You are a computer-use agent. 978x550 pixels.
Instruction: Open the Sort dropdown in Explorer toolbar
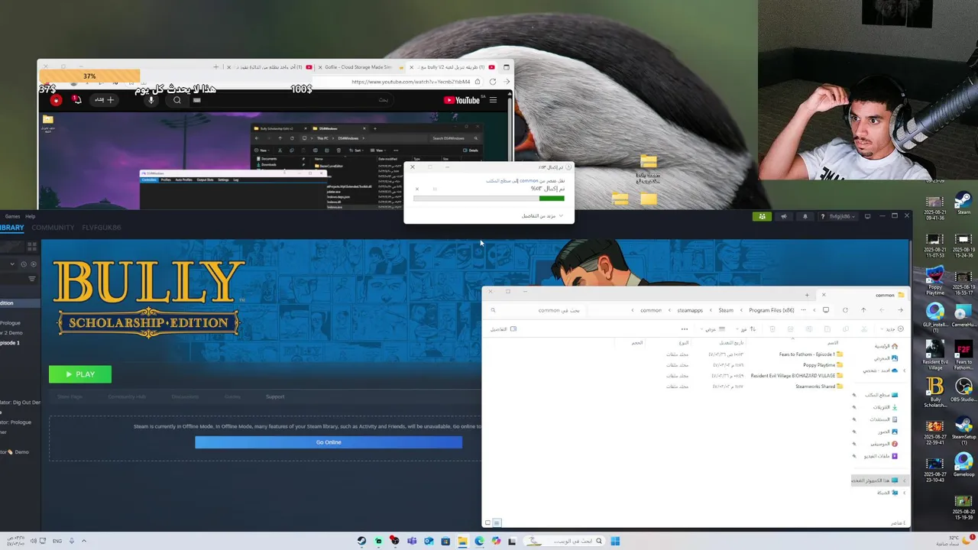[x=746, y=329]
